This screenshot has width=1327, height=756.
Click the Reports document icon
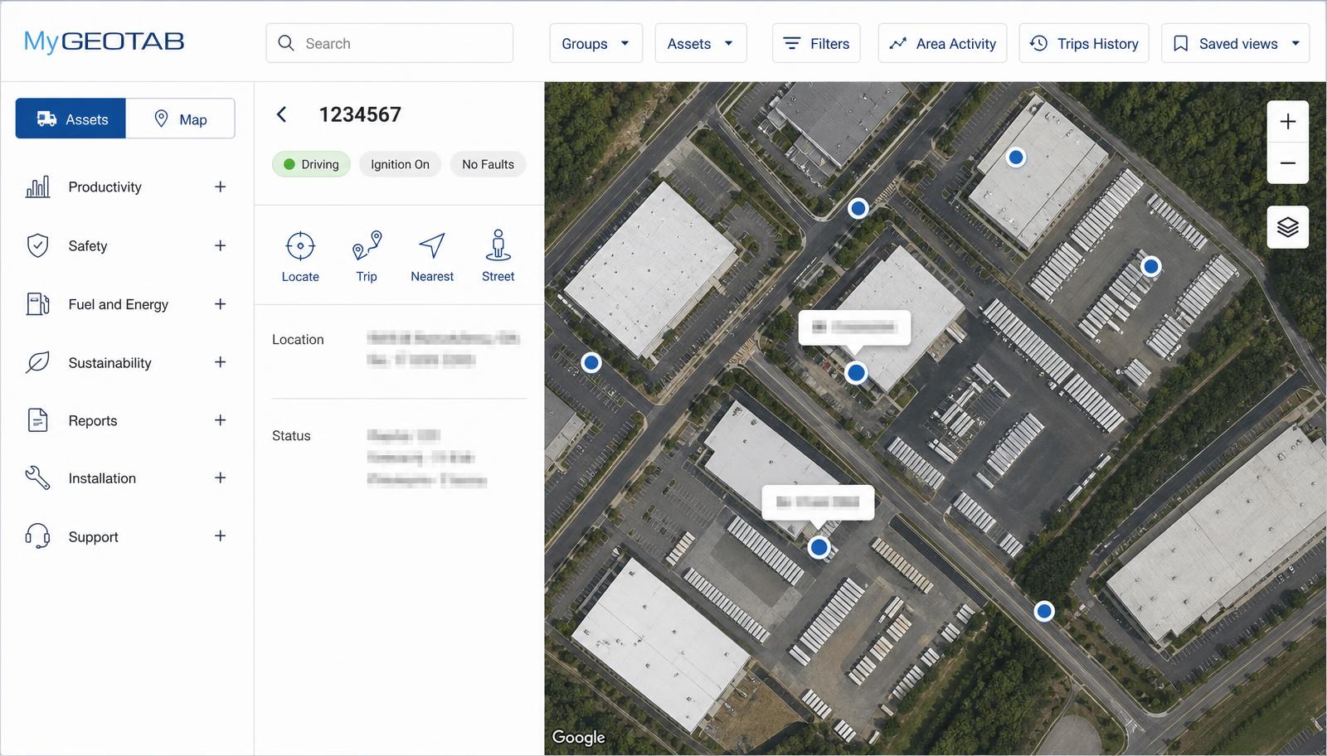[x=37, y=420]
